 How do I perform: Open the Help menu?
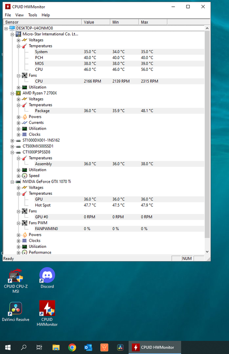point(46,15)
